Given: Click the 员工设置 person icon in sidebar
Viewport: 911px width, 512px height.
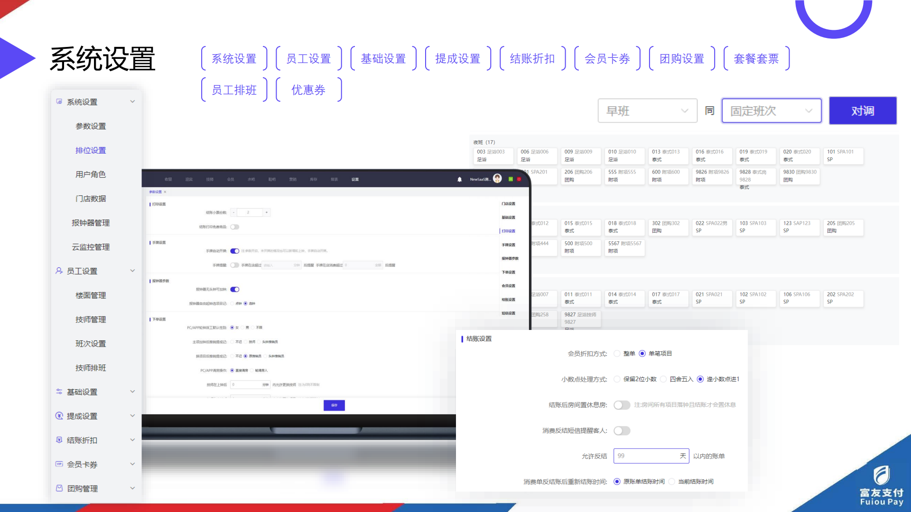Looking at the screenshot, I should [59, 271].
